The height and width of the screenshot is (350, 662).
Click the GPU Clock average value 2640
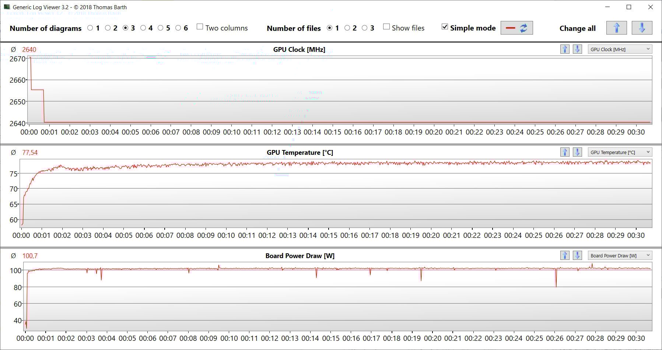[x=29, y=50]
